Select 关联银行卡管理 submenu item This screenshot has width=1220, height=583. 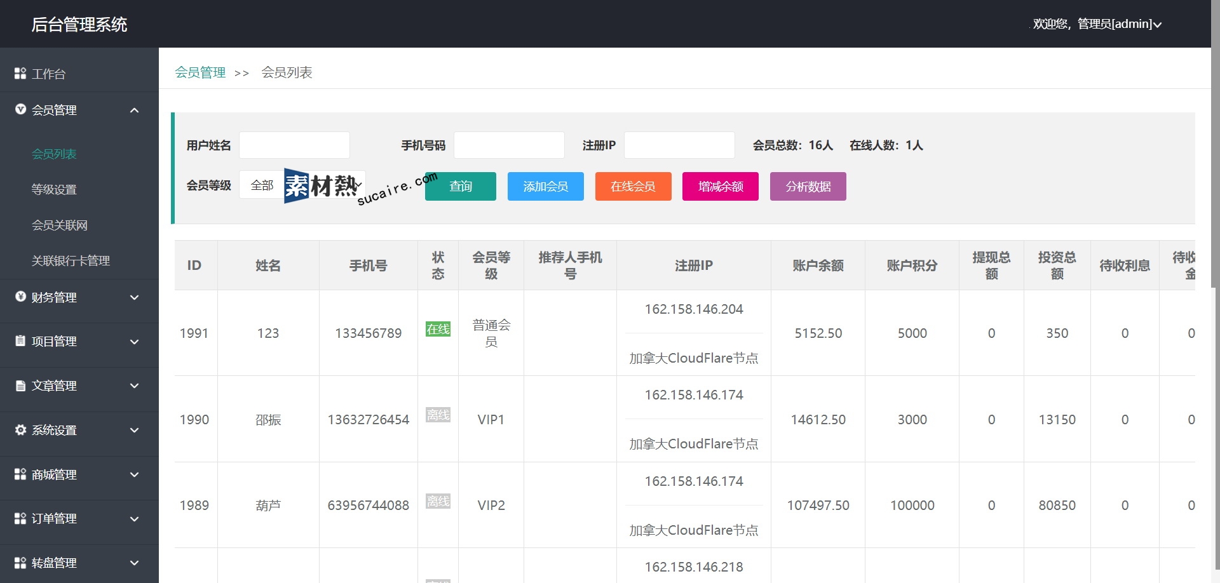[x=71, y=260]
